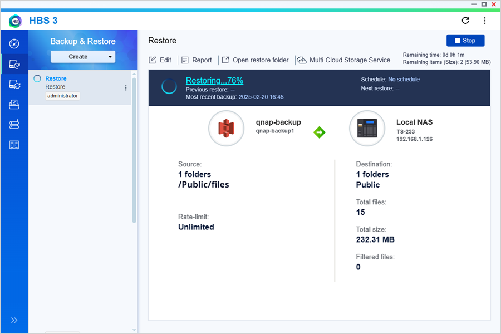Stop the restore job
This screenshot has width=501, height=334.
pyautogui.click(x=465, y=41)
